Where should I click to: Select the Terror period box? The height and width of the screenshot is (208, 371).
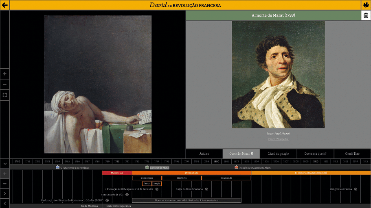pos(147,184)
